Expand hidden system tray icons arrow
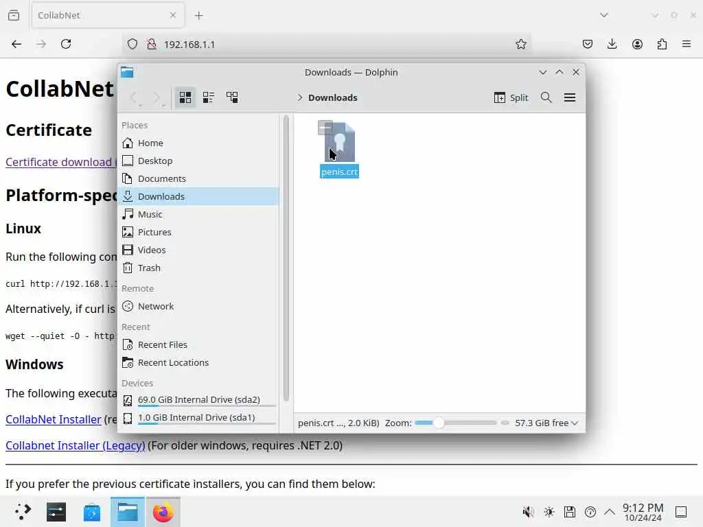Viewport: 703px width, 527px height. 610,512
